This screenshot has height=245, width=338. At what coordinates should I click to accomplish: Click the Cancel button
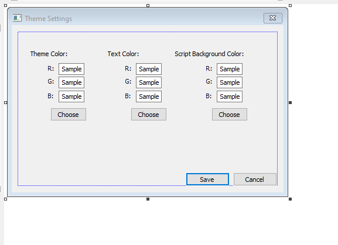click(x=255, y=179)
